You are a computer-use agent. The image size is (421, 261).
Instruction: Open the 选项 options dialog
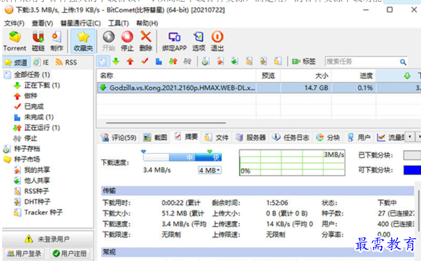point(199,41)
